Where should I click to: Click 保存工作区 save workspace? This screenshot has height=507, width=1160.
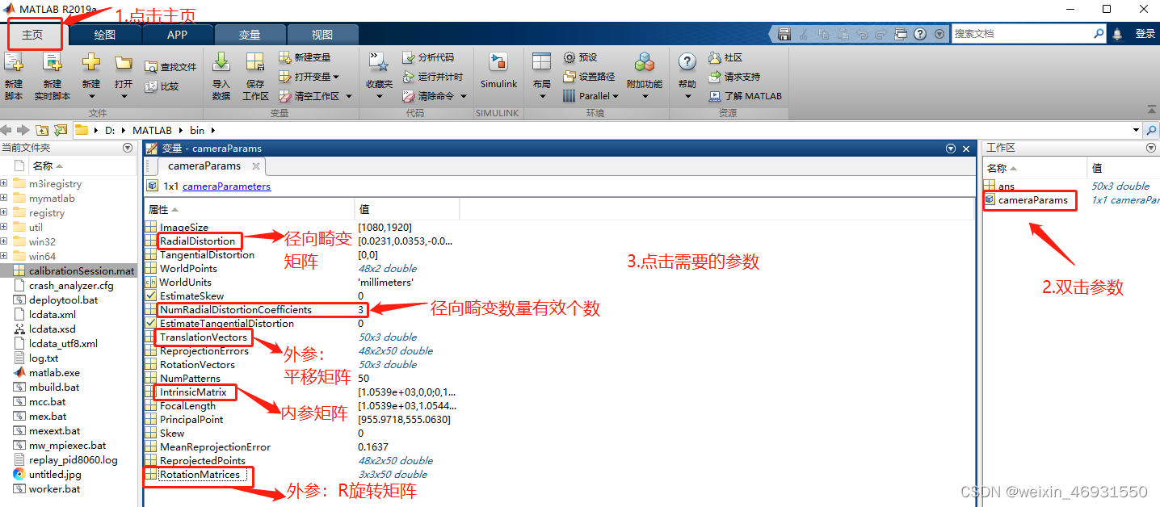(255, 77)
